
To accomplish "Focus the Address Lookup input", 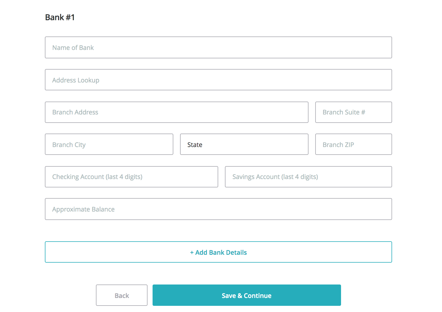I will click(x=218, y=80).
